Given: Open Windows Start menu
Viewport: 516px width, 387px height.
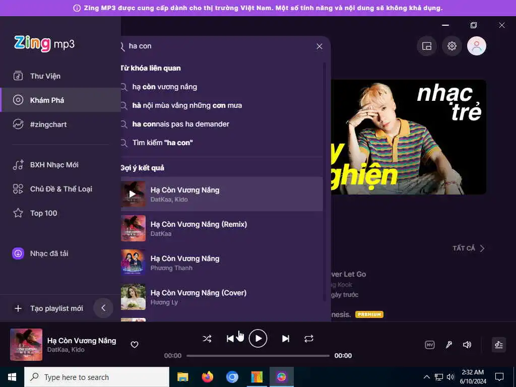Looking at the screenshot, I should tap(12, 377).
